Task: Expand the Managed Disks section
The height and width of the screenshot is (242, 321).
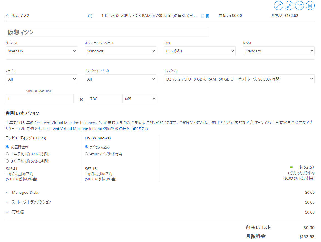Action: pos(7,192)
